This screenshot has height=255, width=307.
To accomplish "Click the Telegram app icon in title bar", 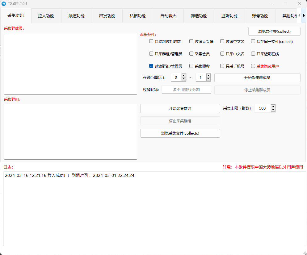I will point(4,4).
